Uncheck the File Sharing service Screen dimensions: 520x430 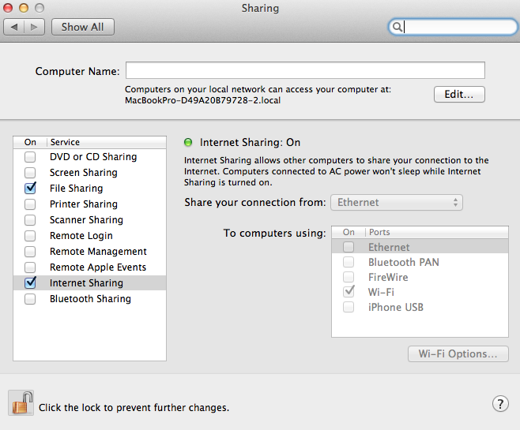click(30, 189)
